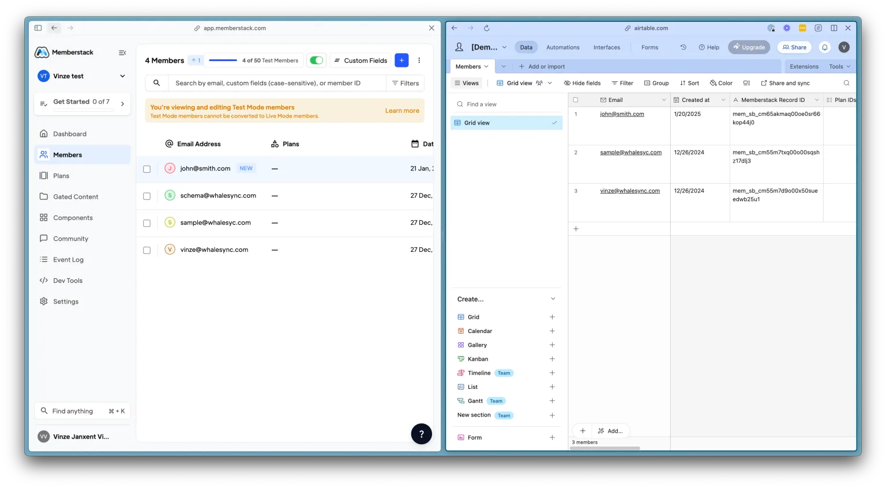Toggle the Airtable Views sidebar button

467,83
